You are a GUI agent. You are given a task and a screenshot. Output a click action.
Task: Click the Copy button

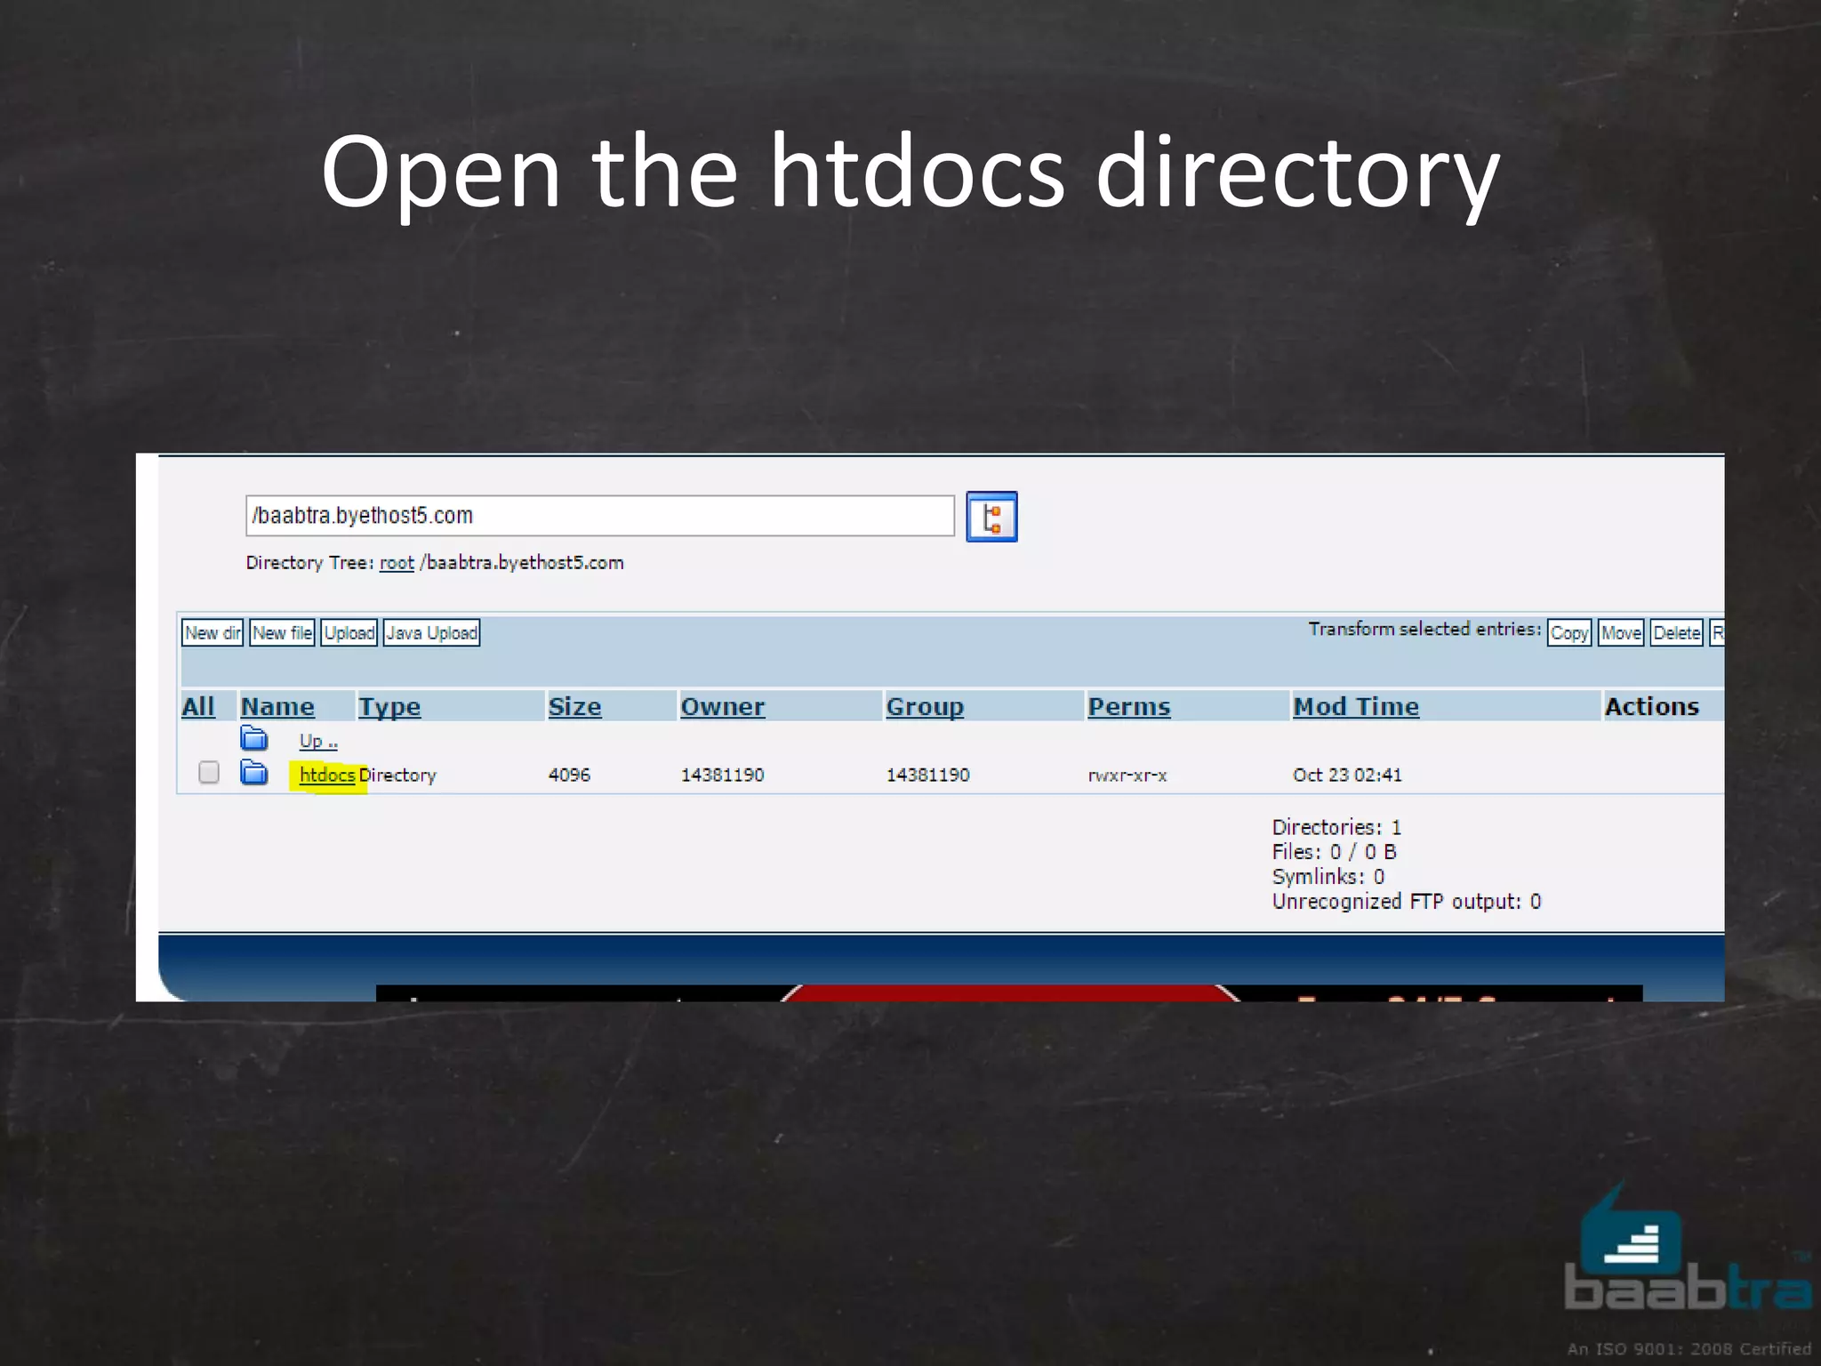coord(1569,633)
